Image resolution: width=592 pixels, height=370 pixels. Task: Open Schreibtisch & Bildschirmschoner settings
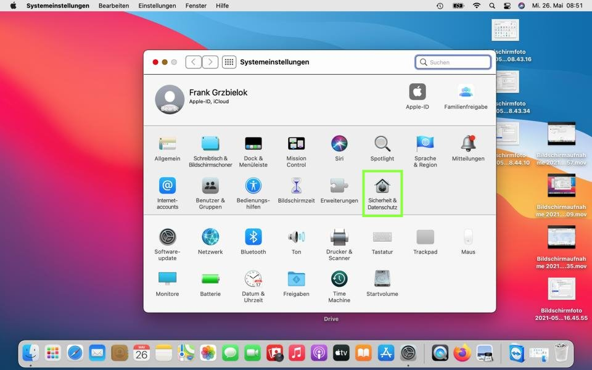pos(210,152)
